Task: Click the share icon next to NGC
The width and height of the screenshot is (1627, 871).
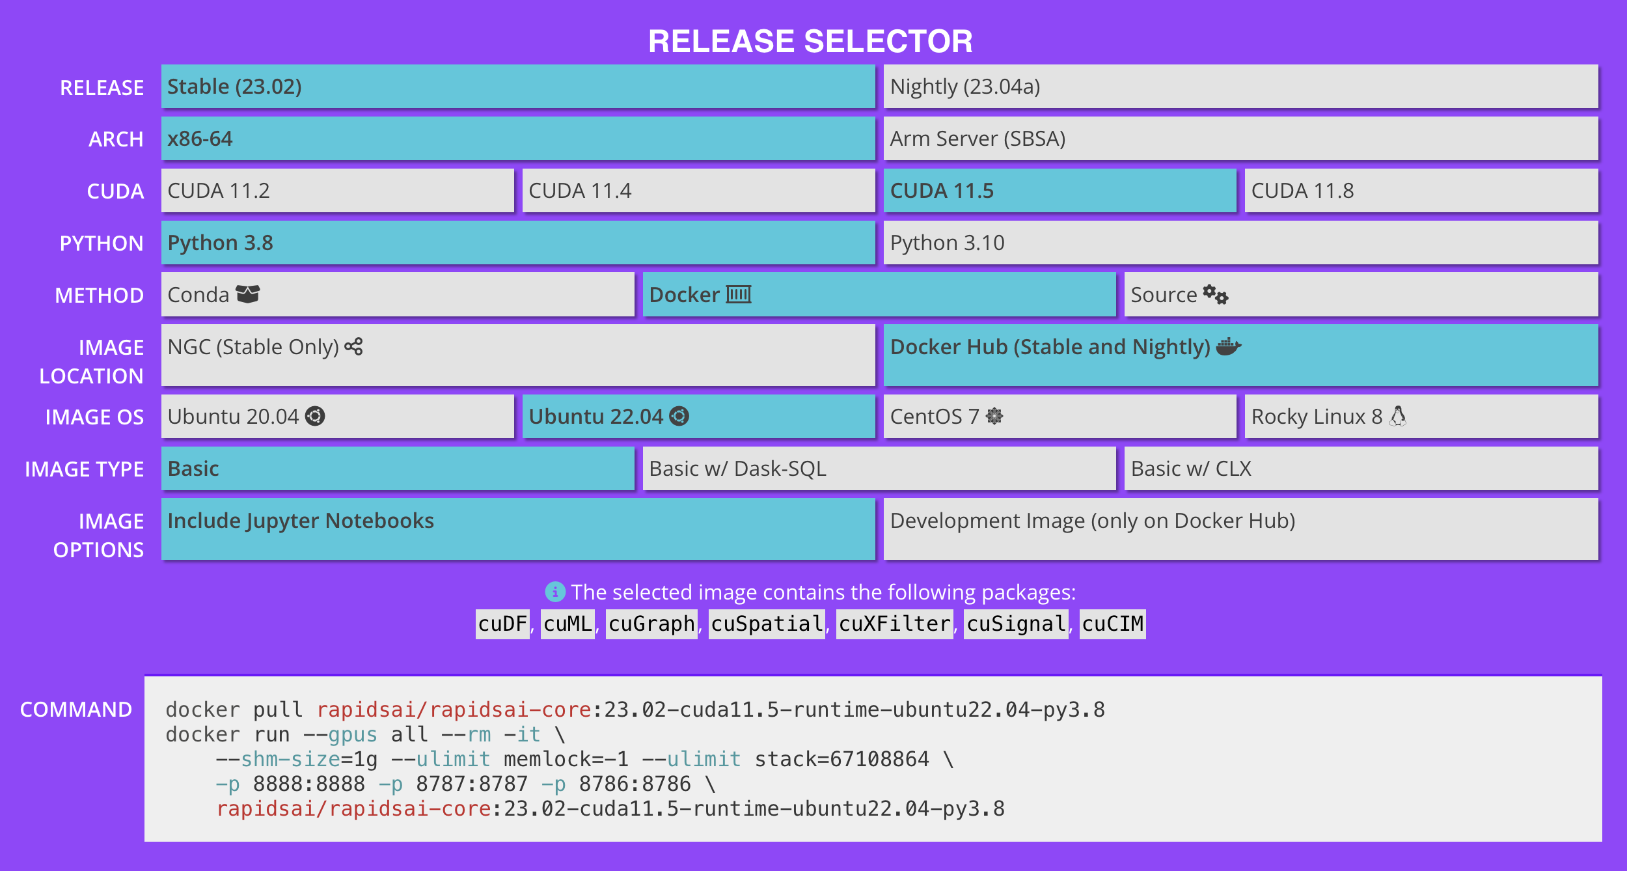Action: (353, 346)
